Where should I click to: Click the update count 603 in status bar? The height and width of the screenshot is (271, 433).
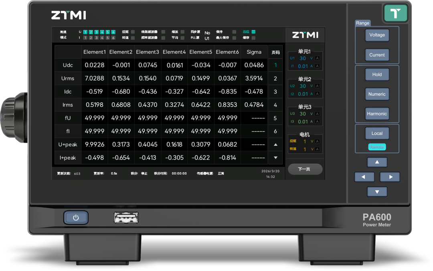[x=77, y=174]
